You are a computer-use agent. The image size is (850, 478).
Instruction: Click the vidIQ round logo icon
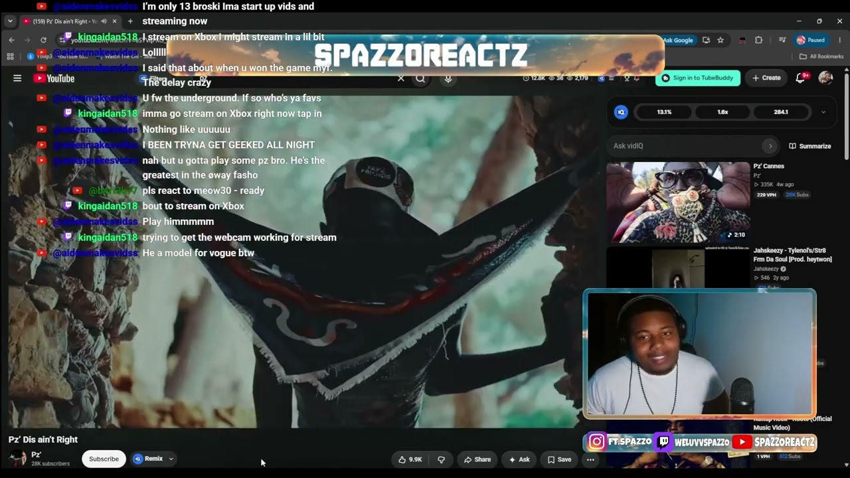pyautogui.click(x=621, y=112)
